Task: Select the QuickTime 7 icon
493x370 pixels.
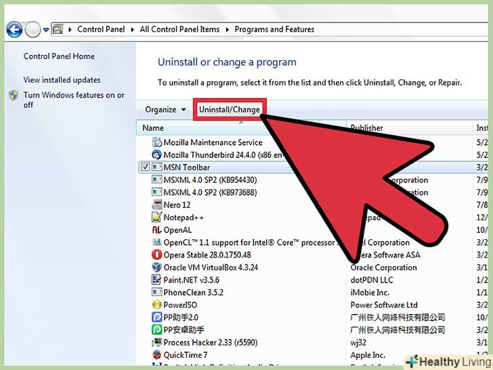Action: pos(156,354)
